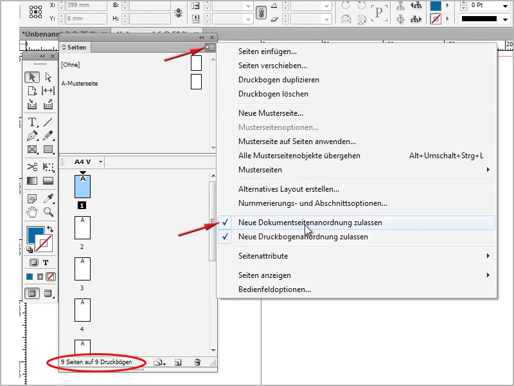
Task: Select the Selection (black arrow) tool
Action: tap(32, 77)
